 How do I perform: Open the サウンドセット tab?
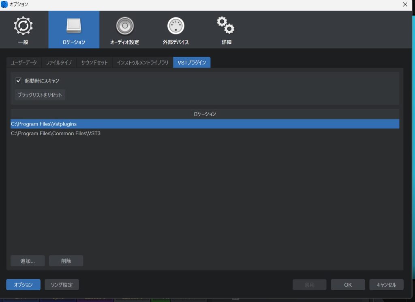click(x=94, y=63)
